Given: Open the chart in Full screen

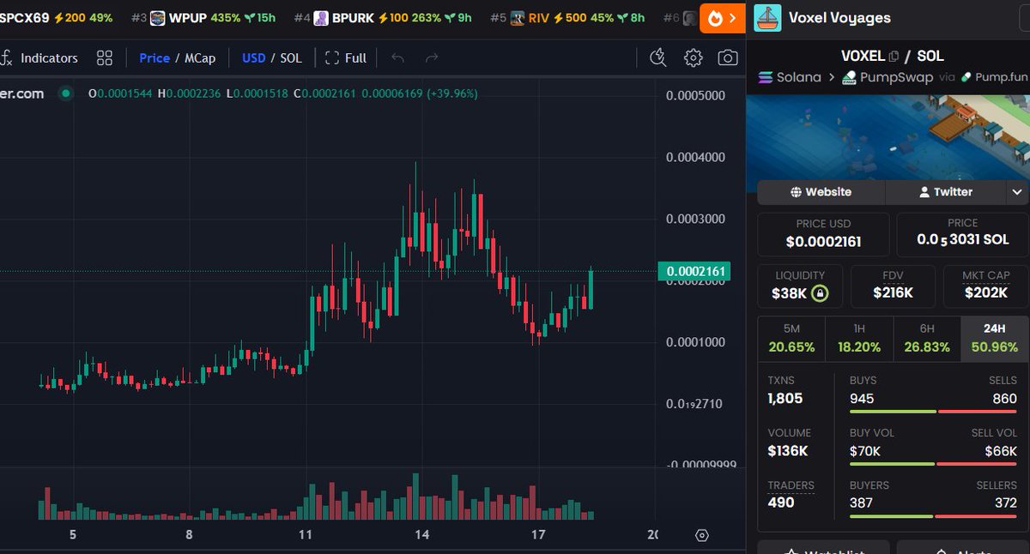Looking at the screenshot, I should 346,58.
